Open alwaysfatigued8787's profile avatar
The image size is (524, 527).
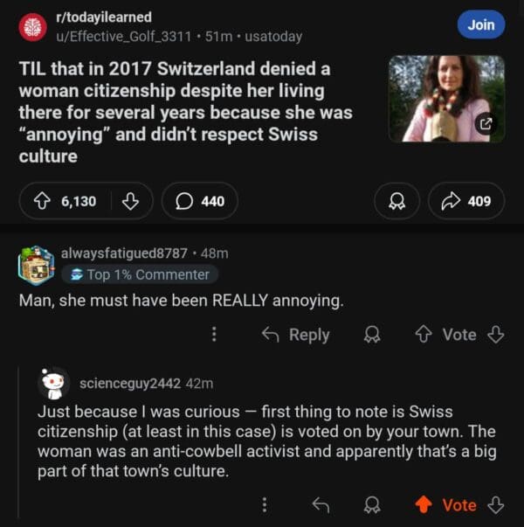(36, 264)
